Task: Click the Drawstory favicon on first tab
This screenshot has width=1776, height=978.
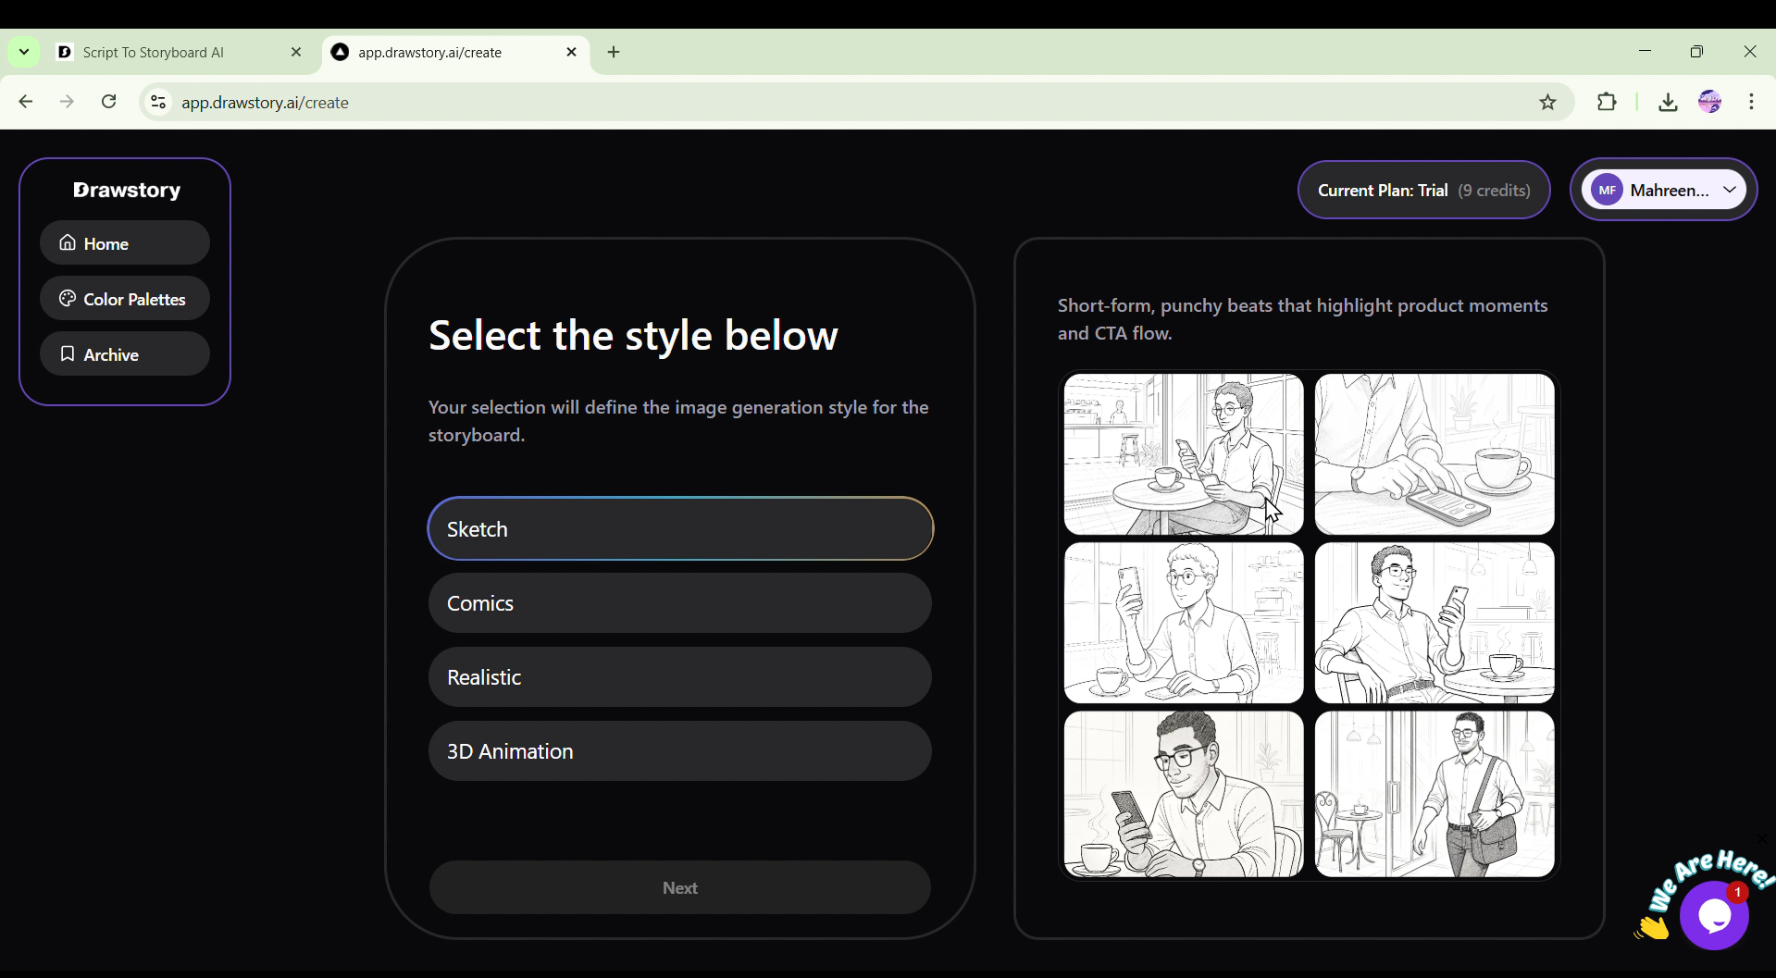Action: pos(65,53)
